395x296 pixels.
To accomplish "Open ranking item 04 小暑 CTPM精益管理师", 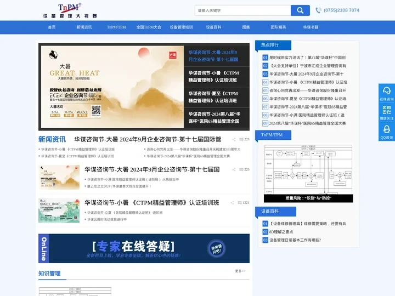I will point(308,82).
